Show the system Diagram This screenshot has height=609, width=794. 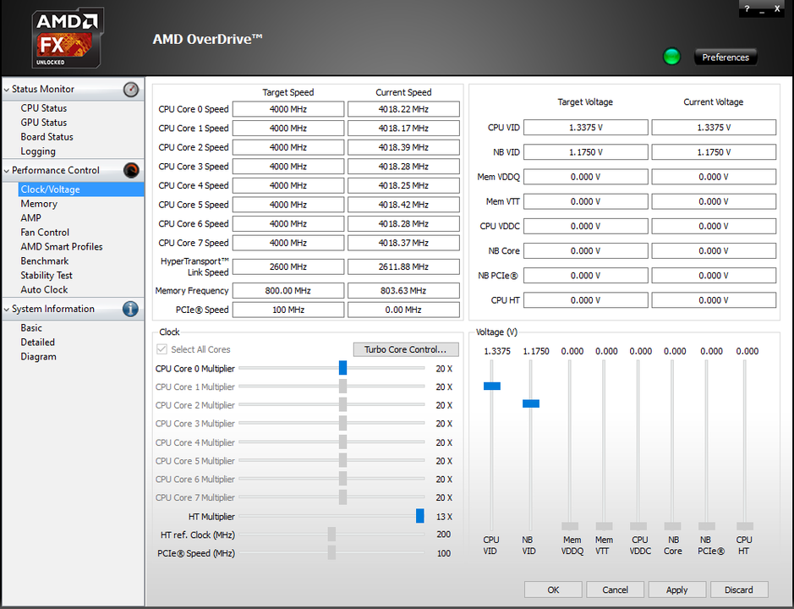(x=39, y=357)
